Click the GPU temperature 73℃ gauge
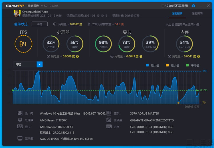Viewport: 214px width, 148px height. point(127,44)
